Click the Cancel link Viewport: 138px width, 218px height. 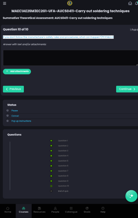click(15, 116)
